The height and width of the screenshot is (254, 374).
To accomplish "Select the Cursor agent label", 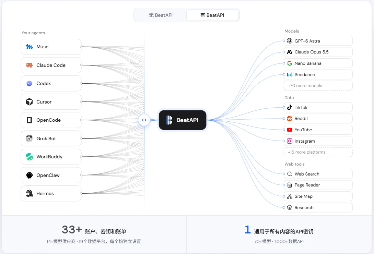I will click(x=44, y=102).
